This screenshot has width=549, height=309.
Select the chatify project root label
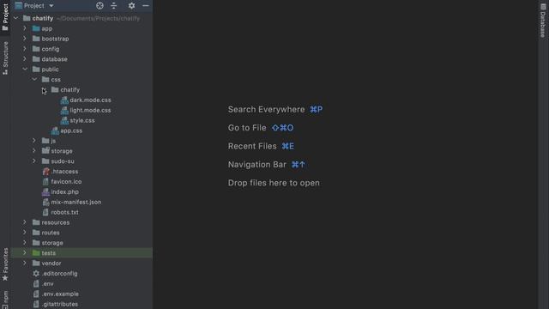(x=43, y=18)
